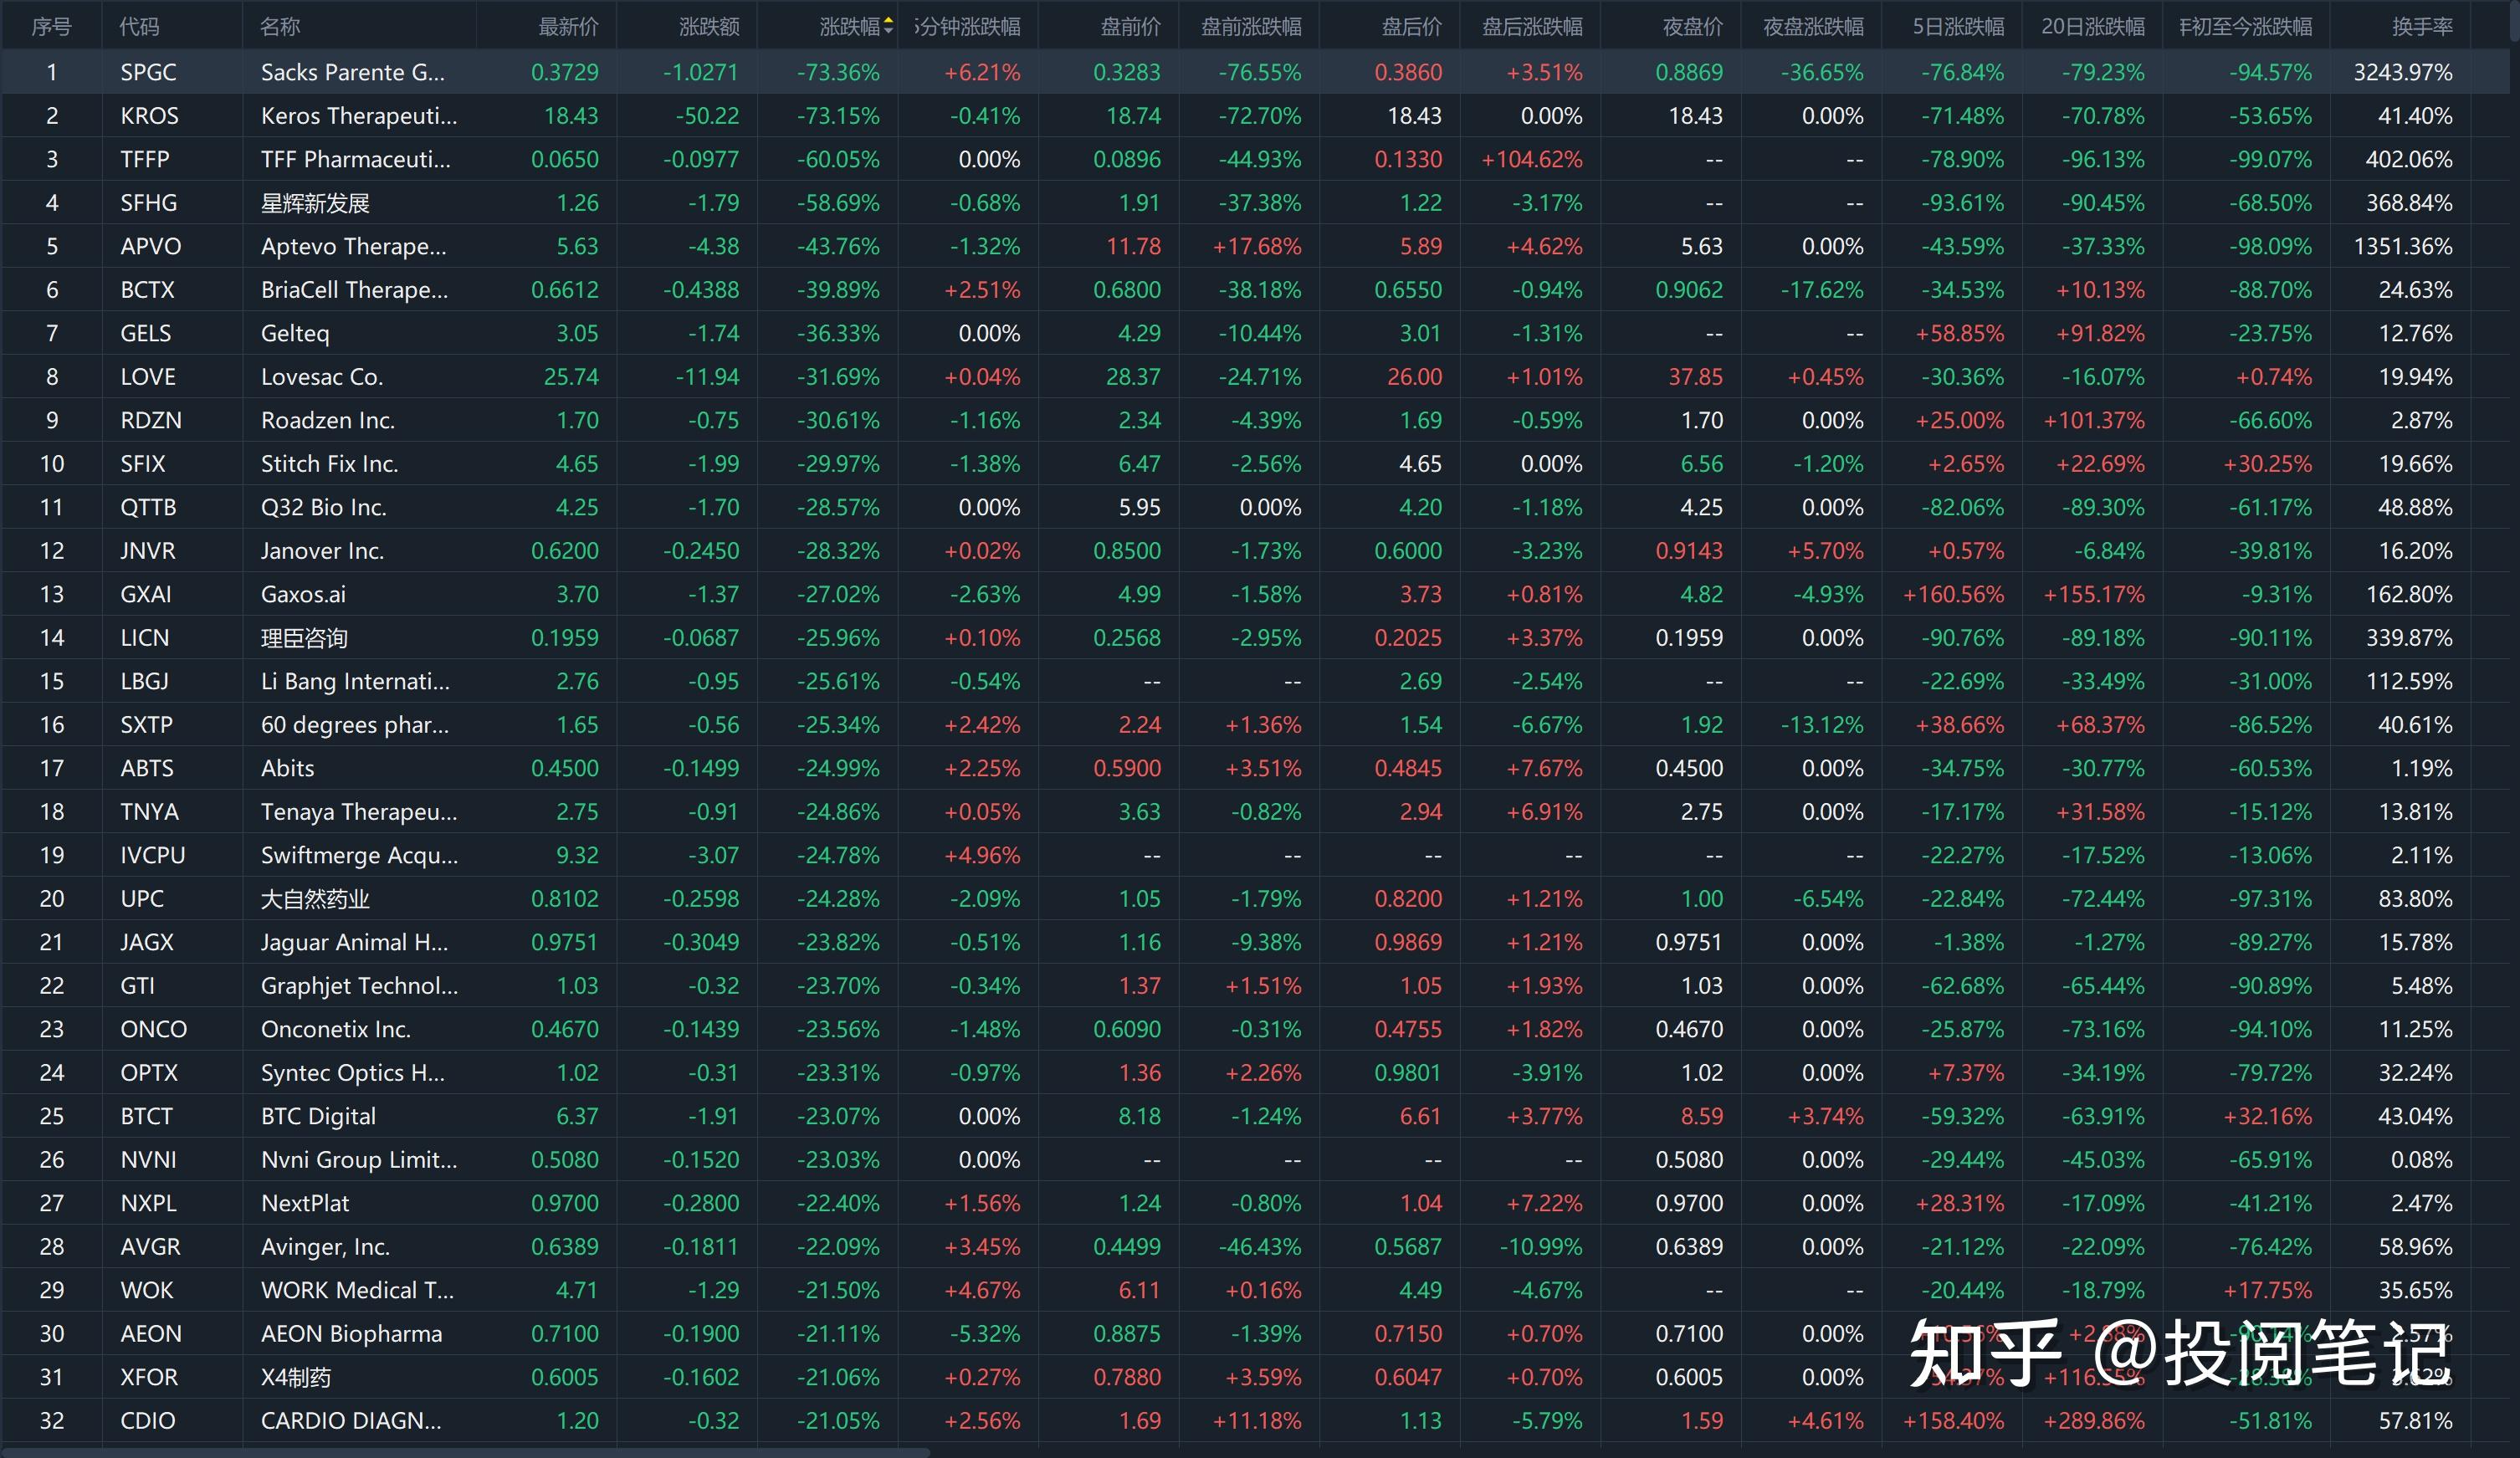Click GXAI 5-day change +160.56%
The width and height of the screenshot is (2520, 1458).
[x=1953, y=594]
